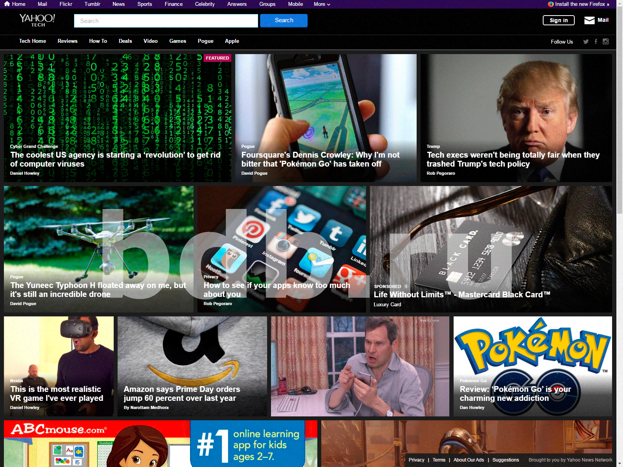Click the man with phone video thumbnail
This screenshot has height=467, width=623.
[360, 366]
